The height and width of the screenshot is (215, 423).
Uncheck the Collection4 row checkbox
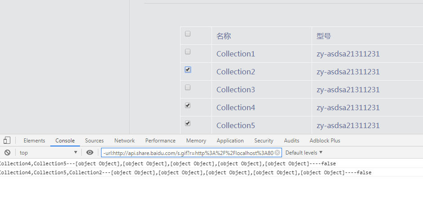188,105
